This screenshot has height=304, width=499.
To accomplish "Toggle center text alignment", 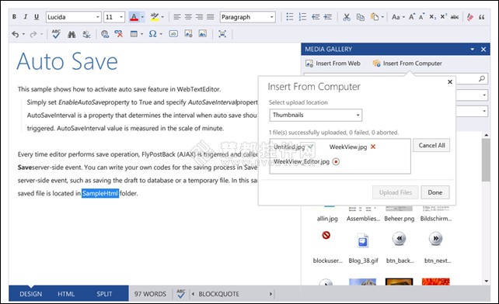I will click(x=188, y=17).
